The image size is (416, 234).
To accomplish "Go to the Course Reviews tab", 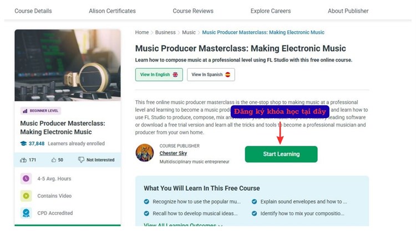I will tap(194, 11).
